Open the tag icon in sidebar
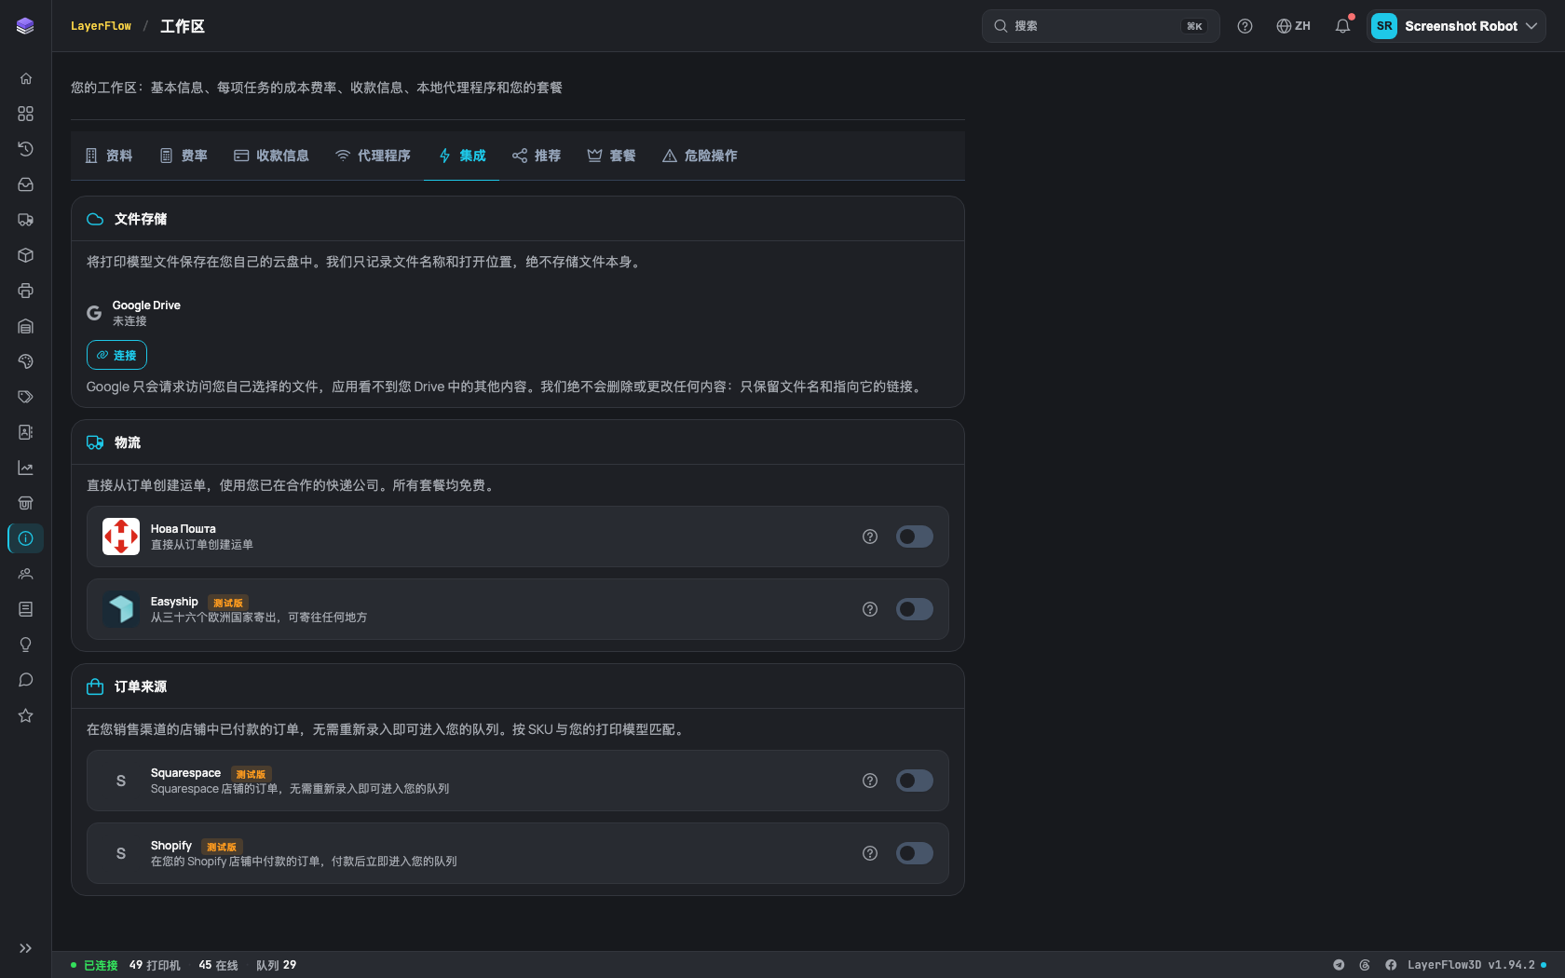Image resolution: width=1565 pixels, height=978 pixels. (25, 397)
